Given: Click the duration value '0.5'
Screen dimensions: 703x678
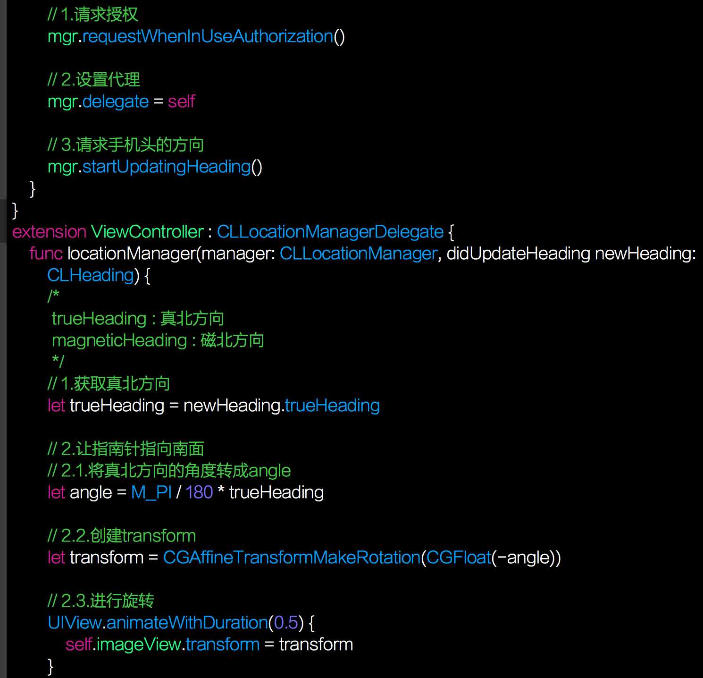Looking at the screenshot, I should coord(286,623).
